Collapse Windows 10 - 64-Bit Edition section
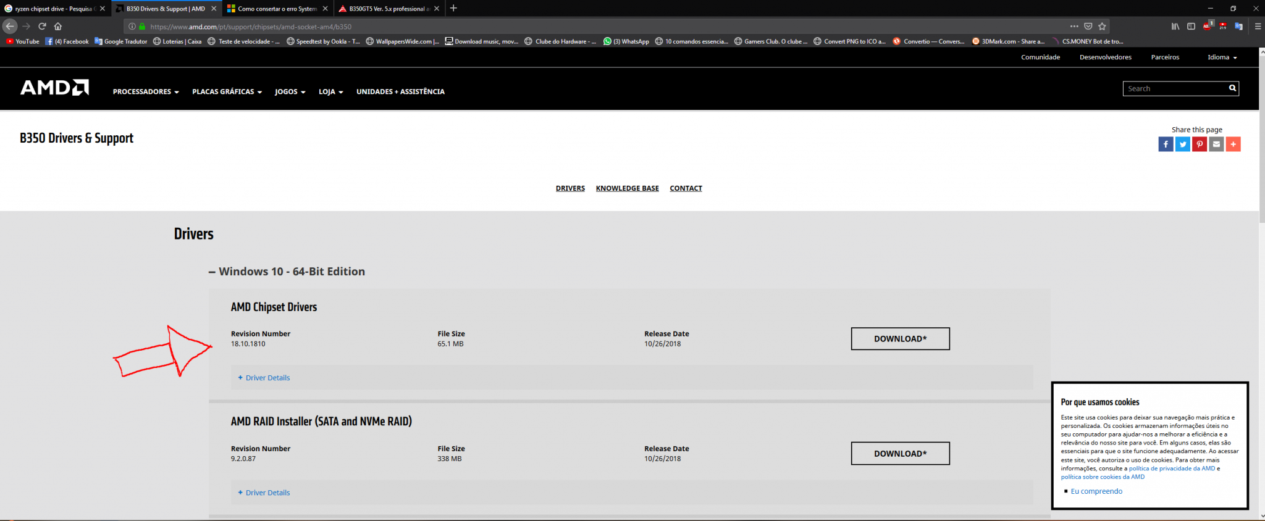The image size is (1265, 521). pos(287,272)
